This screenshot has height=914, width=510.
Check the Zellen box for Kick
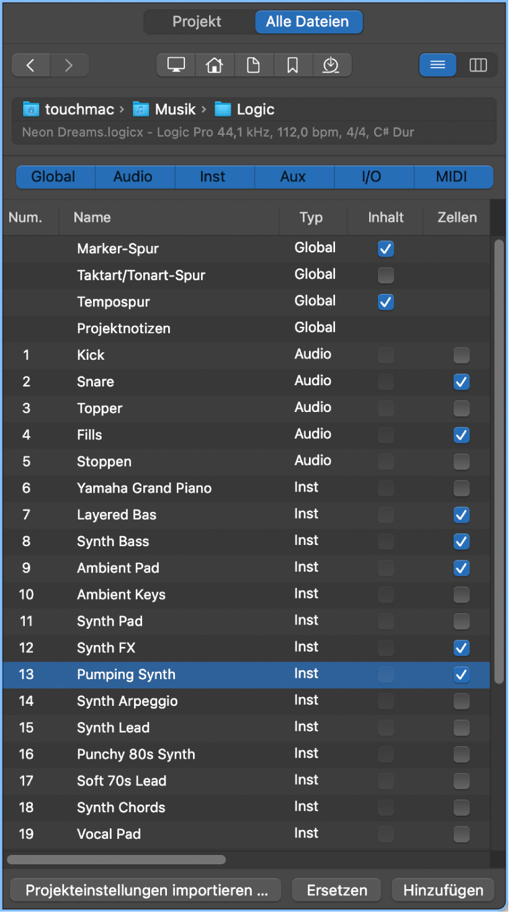tap(461, 355)
